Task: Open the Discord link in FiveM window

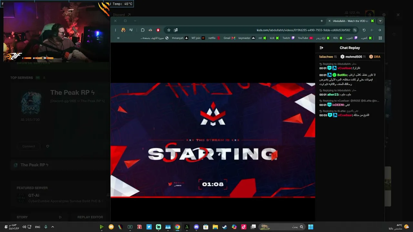Action: coord(122,15)
